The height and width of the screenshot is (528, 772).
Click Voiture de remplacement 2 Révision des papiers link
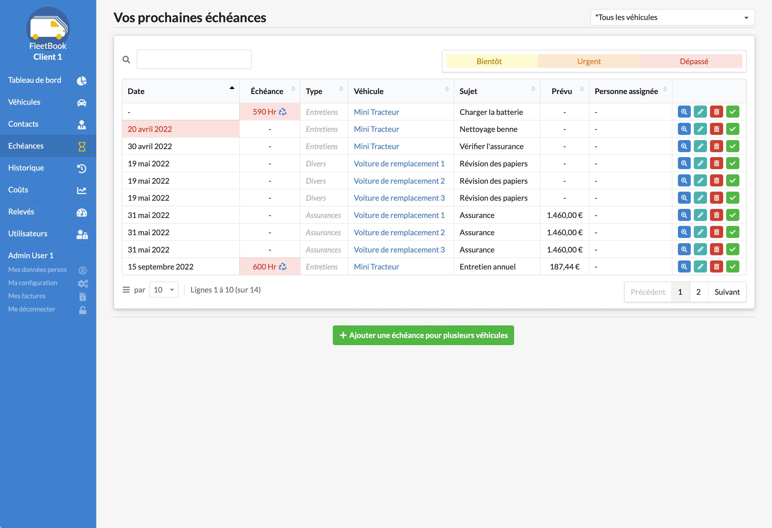coord(399,181)
